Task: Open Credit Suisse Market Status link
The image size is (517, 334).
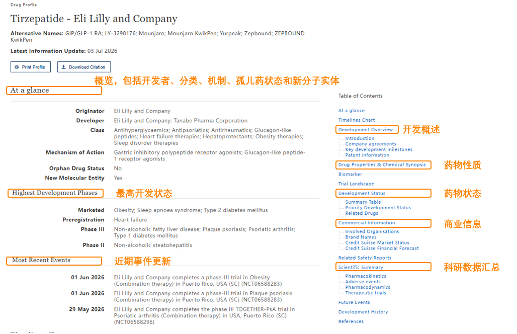Action: coord(377,243)
